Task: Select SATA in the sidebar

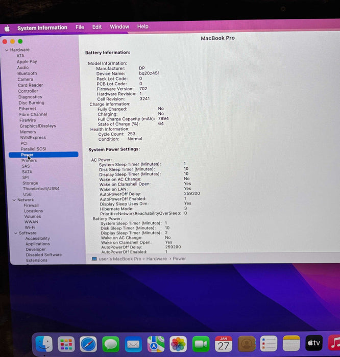Action: pyautogui.click(x=27, y=172)
